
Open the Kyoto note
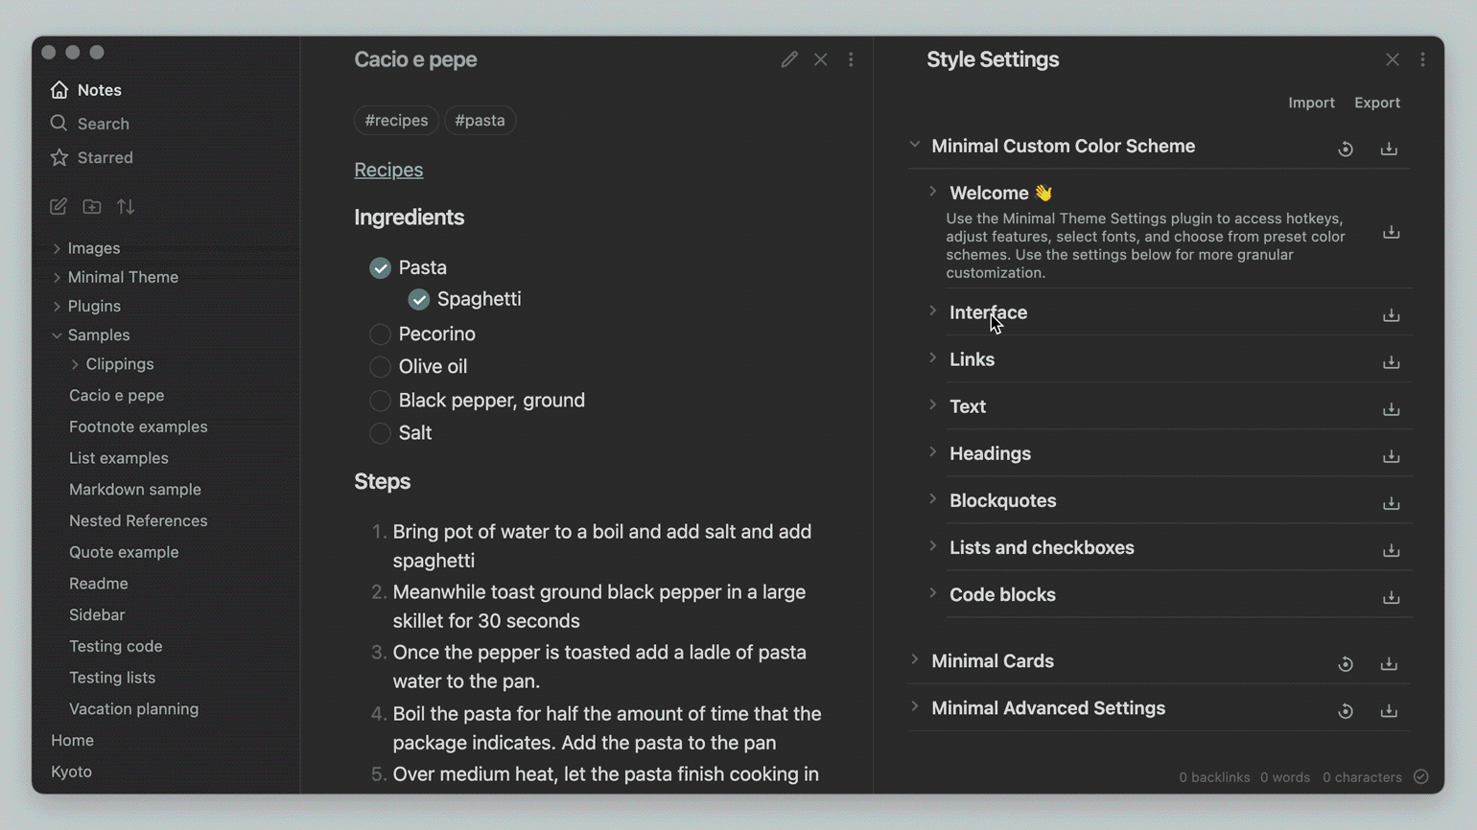click(x=71, y=772)
